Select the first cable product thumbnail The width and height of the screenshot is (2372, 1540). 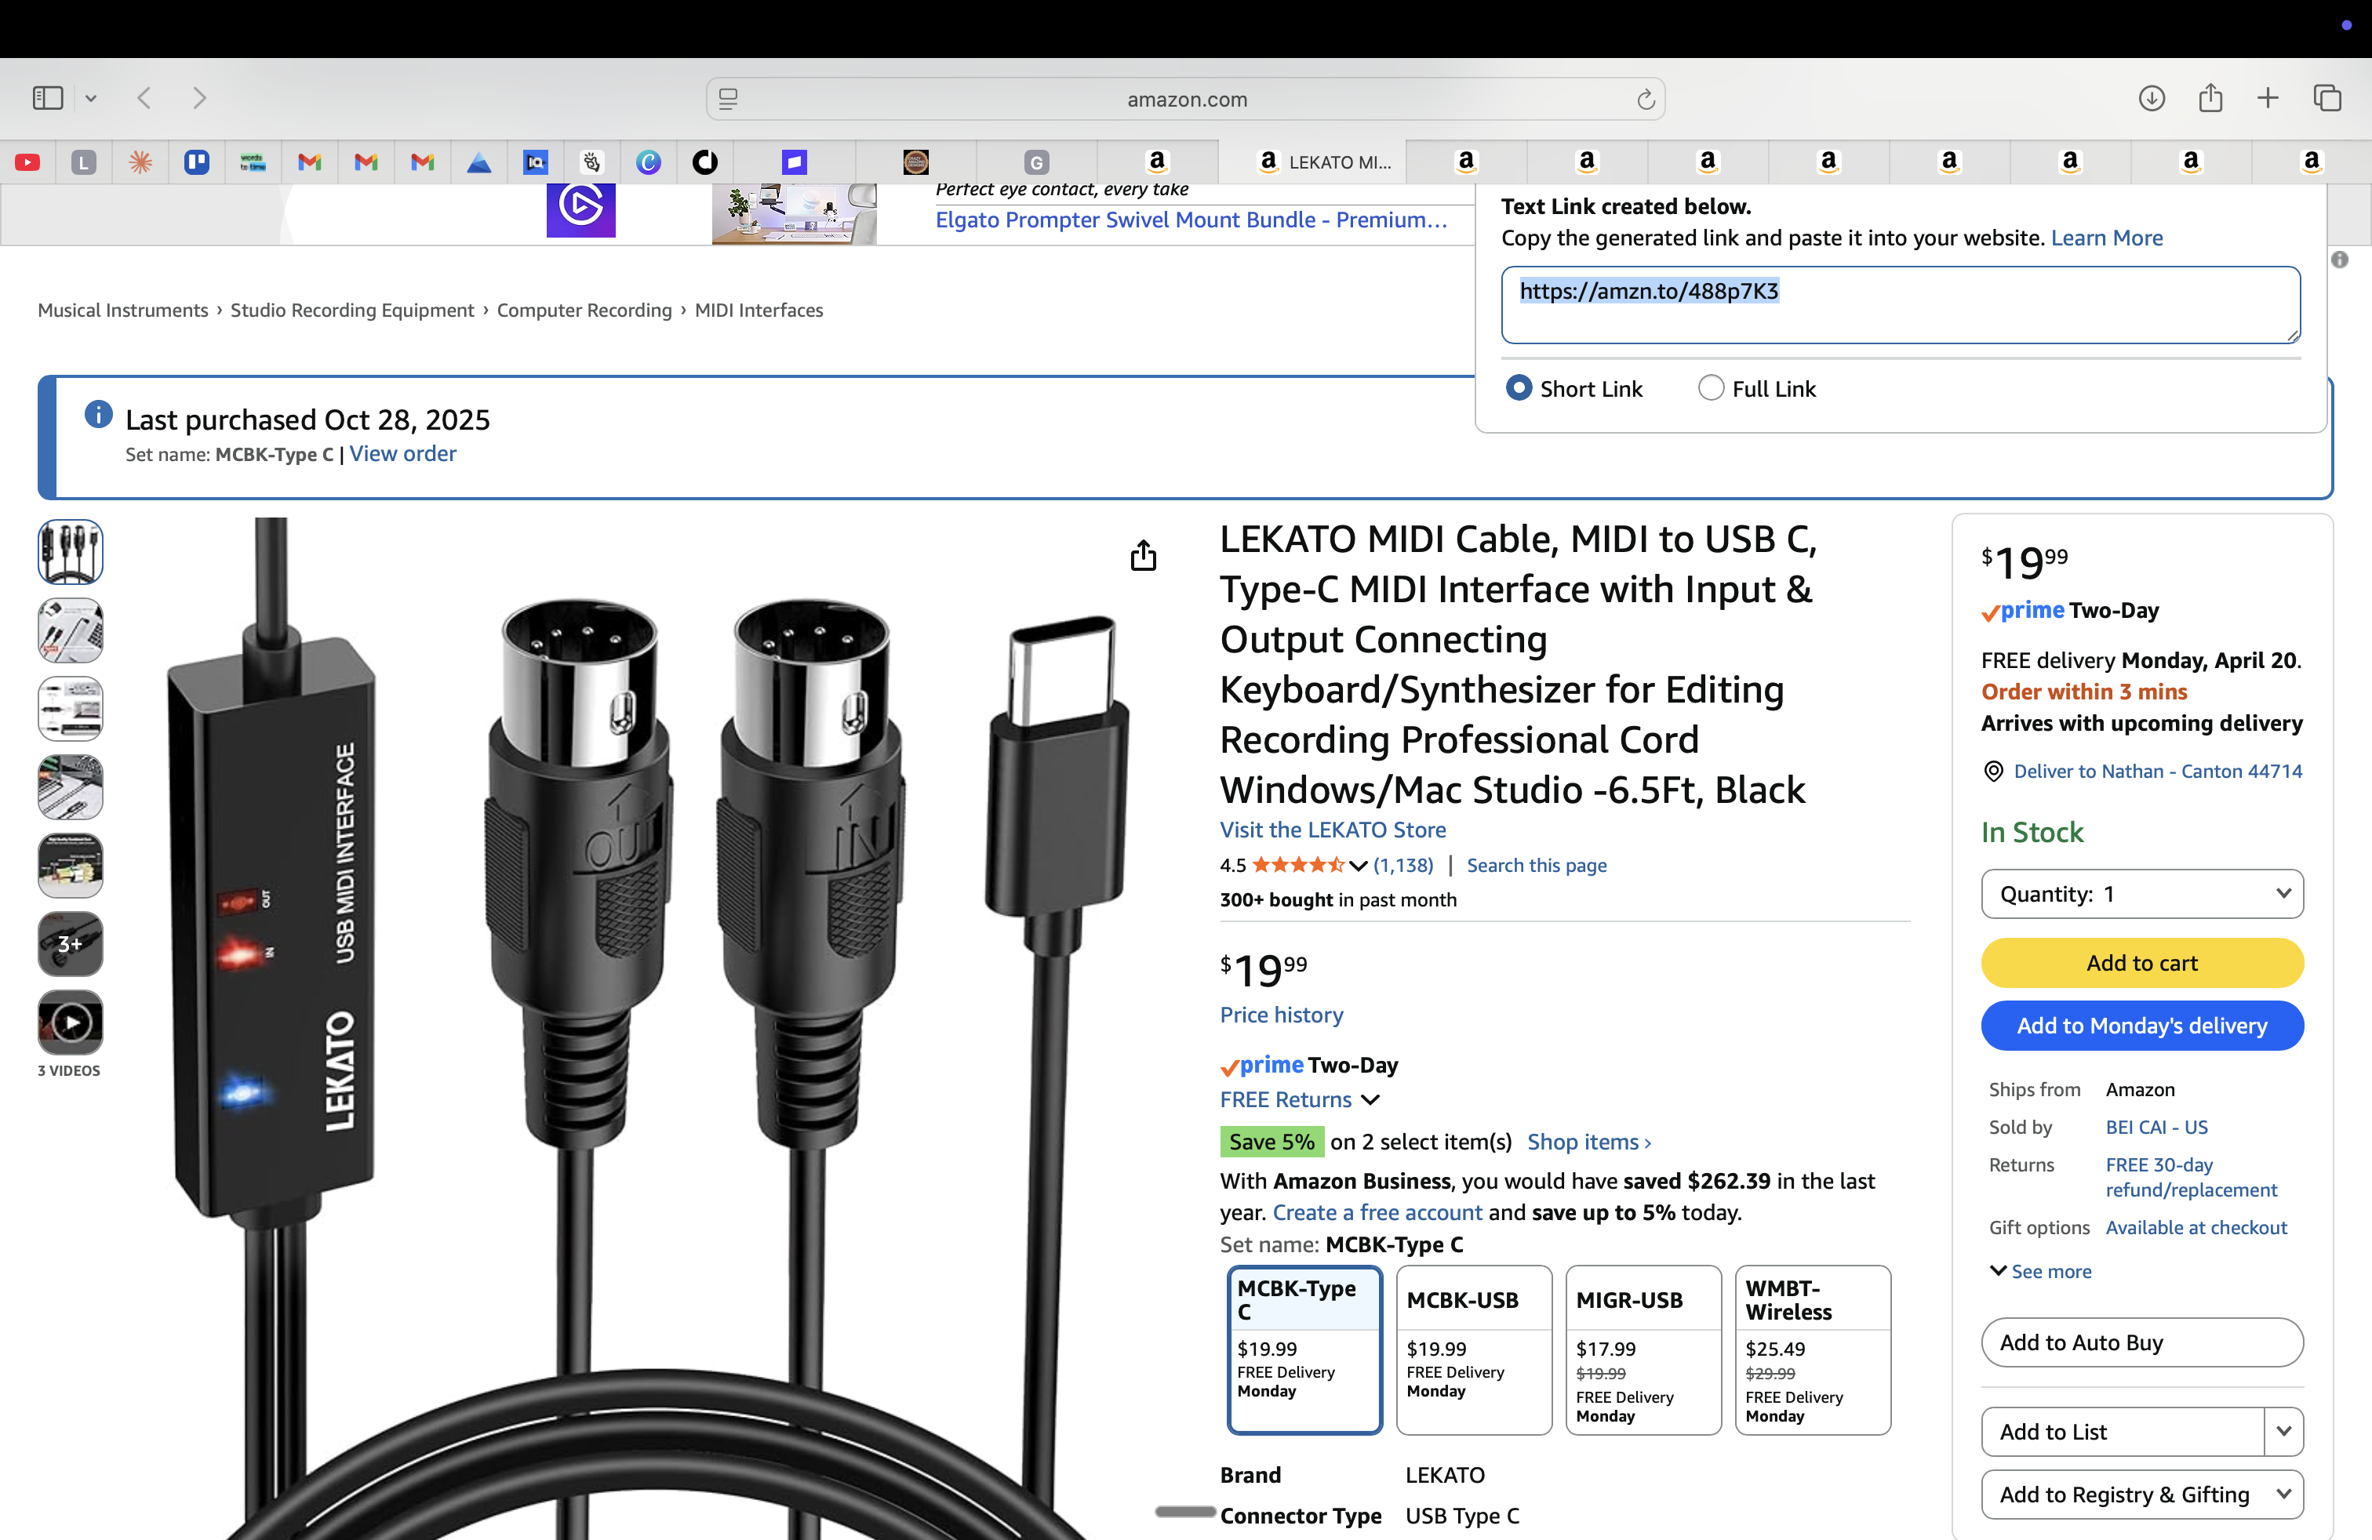click(x=70, y=552)
